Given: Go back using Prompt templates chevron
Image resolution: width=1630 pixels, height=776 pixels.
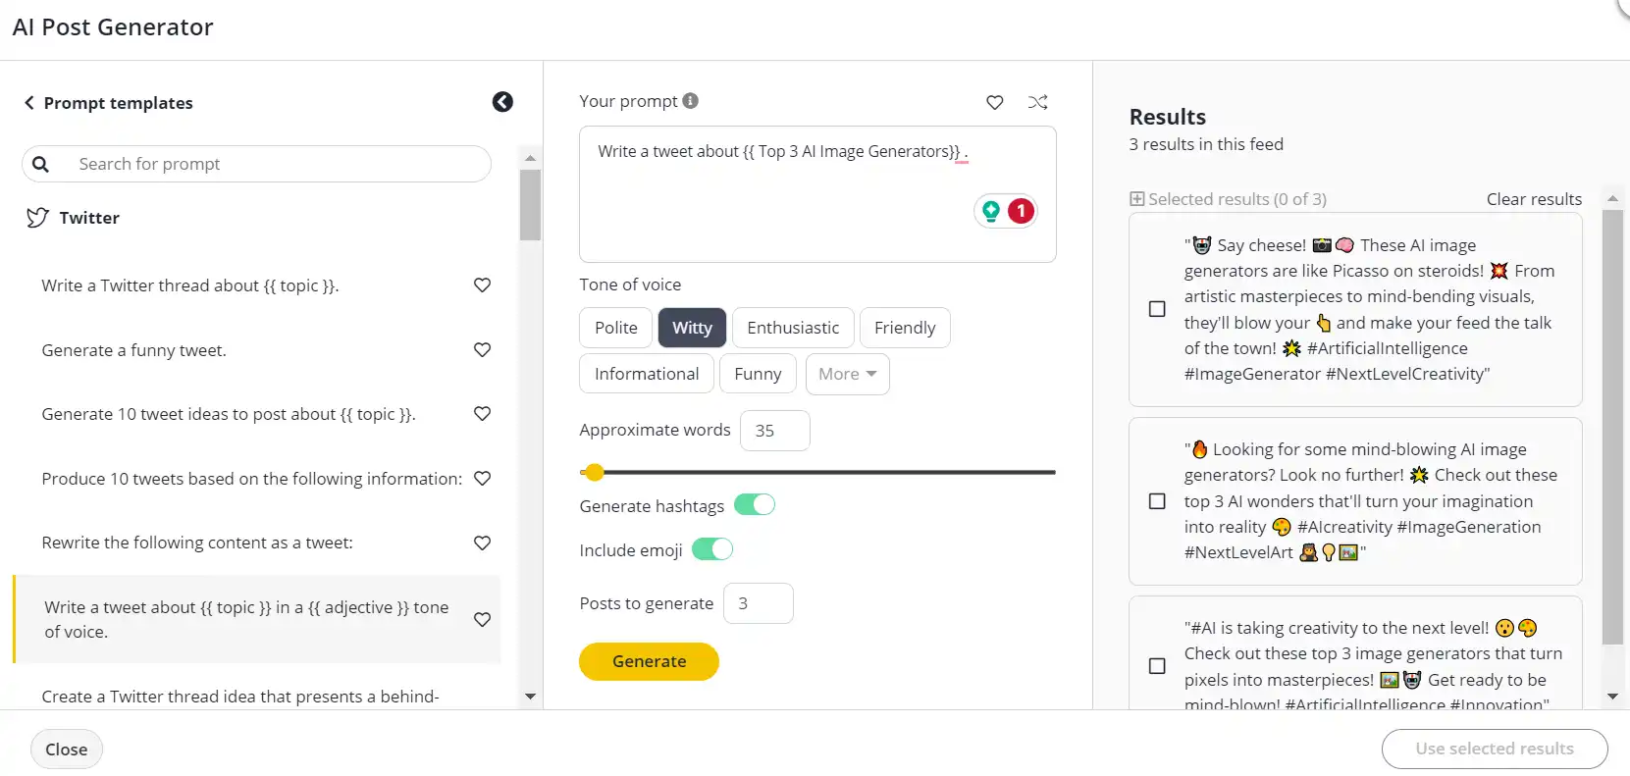Looking at the screenshot, I should click(29, 103).
